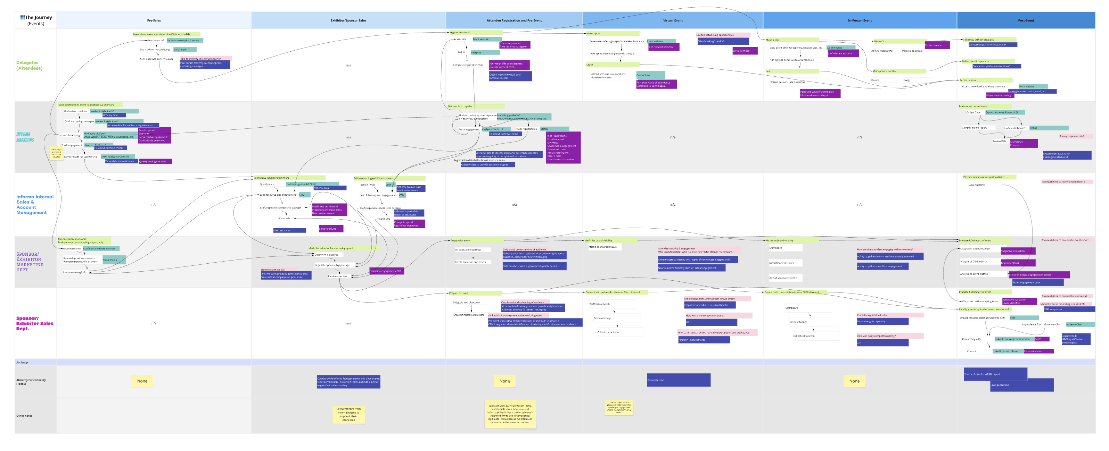This screenshot has width=1109, height=451.
Task: Select the 'Complete registration form' step
Action: [x=468, y=65]
